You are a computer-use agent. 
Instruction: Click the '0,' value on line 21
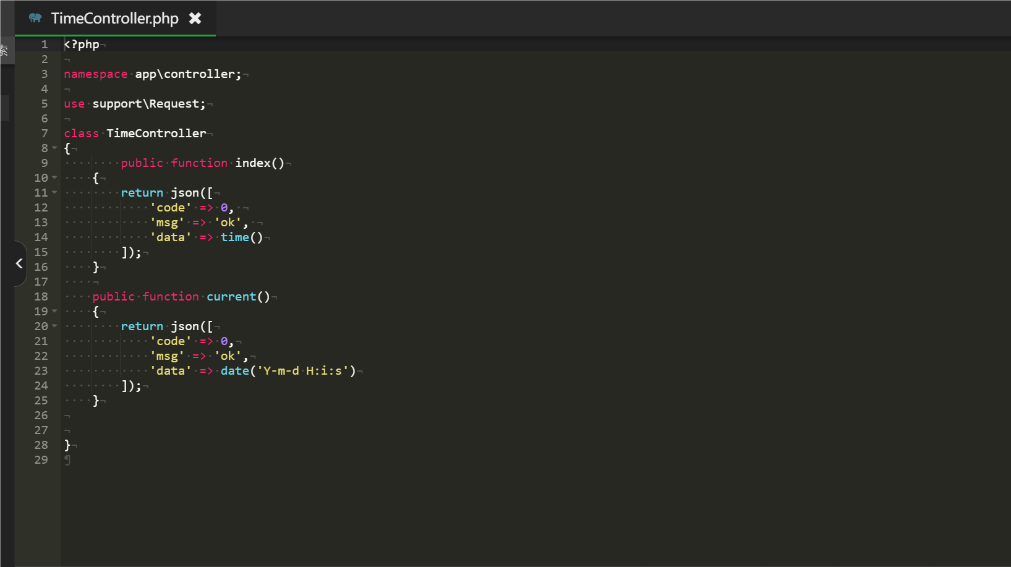[228, 341]
